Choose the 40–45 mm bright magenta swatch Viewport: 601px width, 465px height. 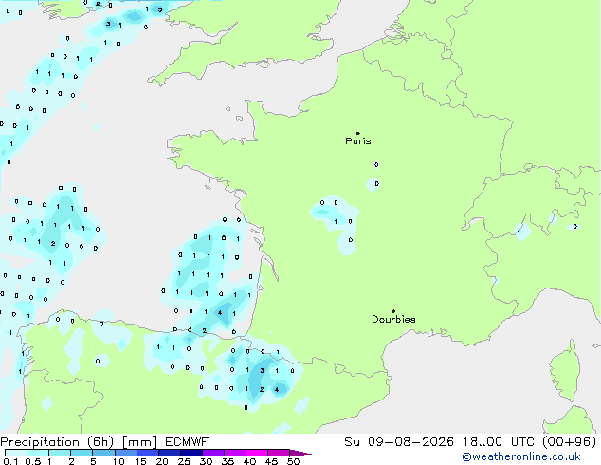tap(257, 453)
